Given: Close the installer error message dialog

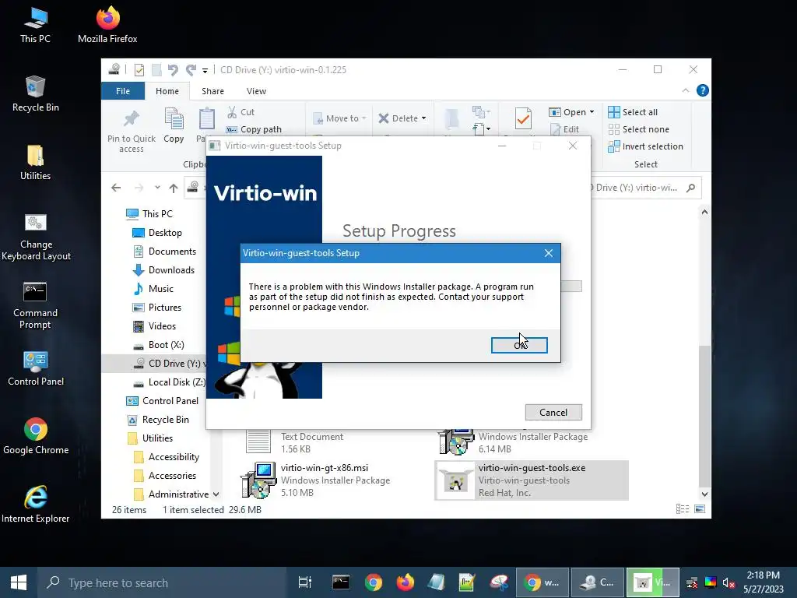Looking at the screenshot, I should coord(549,253).
